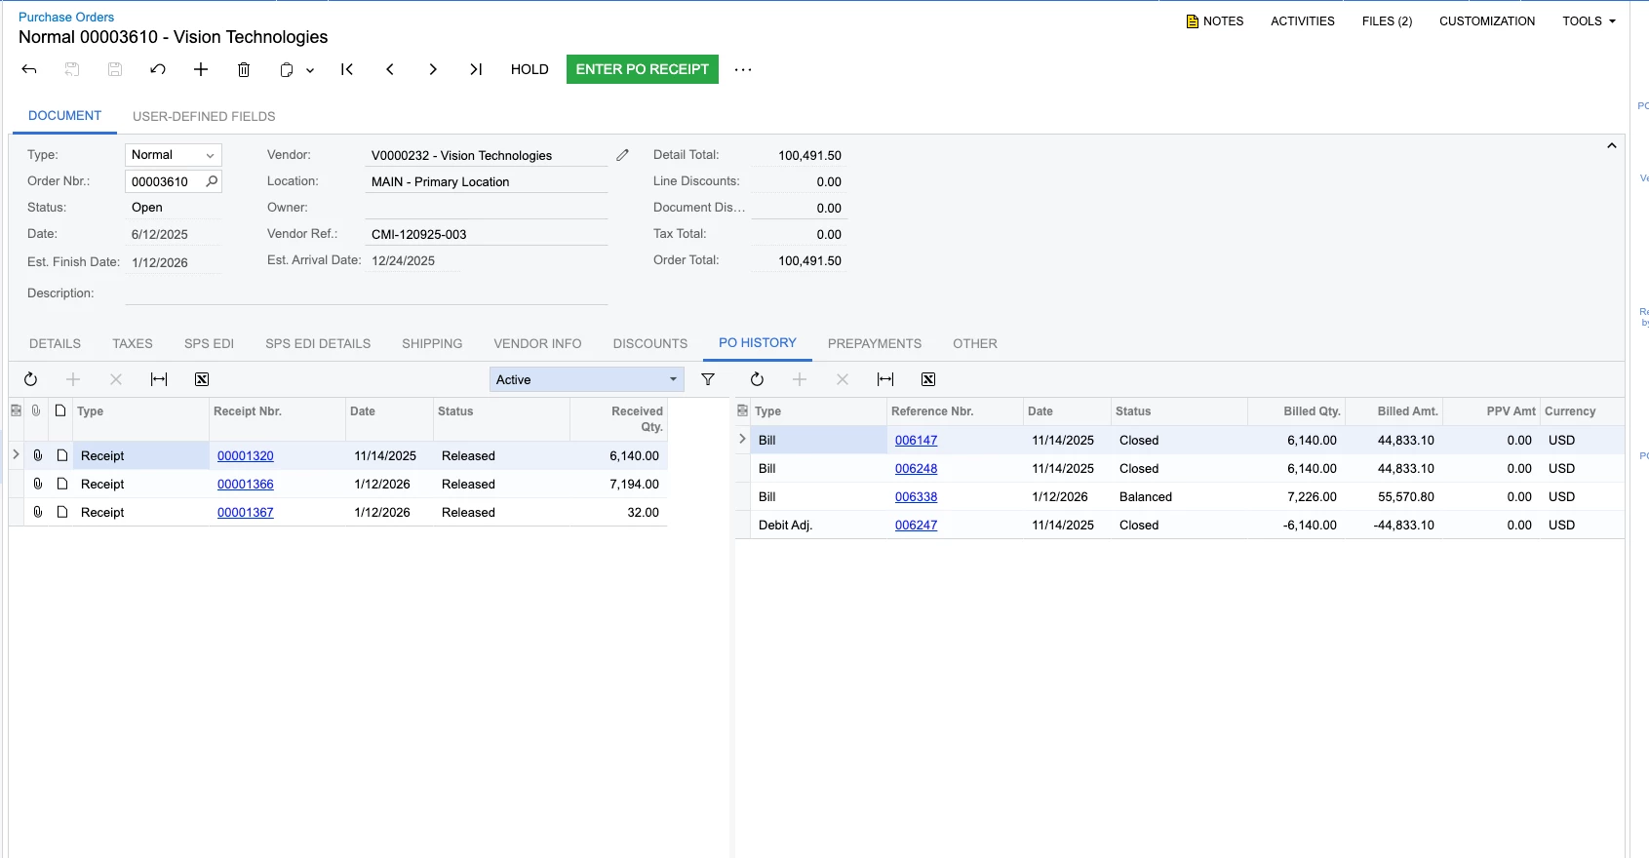The image size is (1649, 858).
Task: Open bill 006338 link
Action: (917, 496)
